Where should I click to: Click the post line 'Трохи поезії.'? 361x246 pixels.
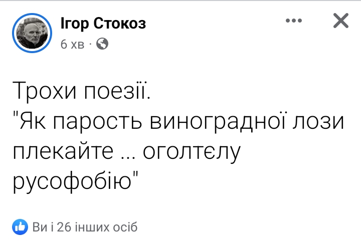[82, 91]
